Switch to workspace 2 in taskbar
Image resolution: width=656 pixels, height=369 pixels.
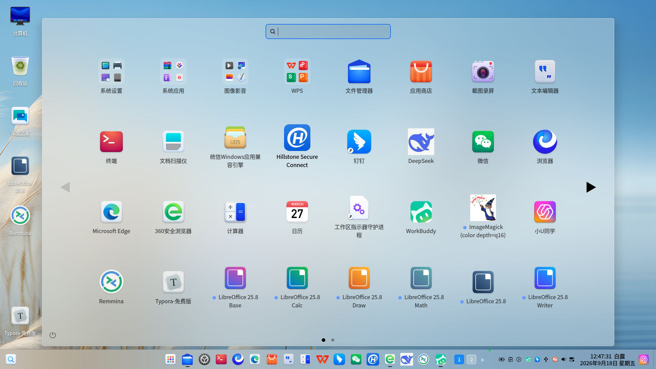[471, 359]
